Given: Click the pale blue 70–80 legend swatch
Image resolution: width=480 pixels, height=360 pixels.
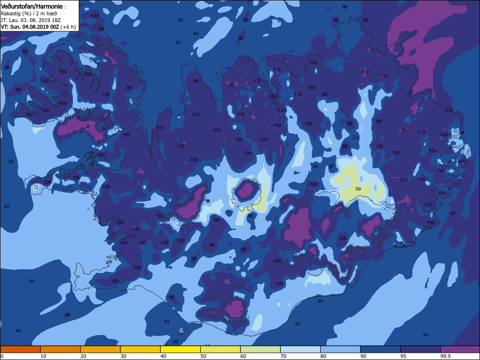Looking at the screenshot, I should (300, 349).
